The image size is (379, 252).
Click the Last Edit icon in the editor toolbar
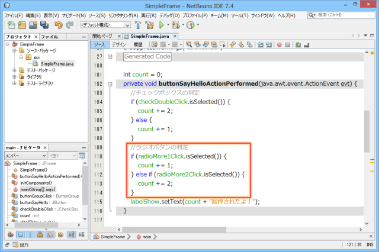pos(155,44)
